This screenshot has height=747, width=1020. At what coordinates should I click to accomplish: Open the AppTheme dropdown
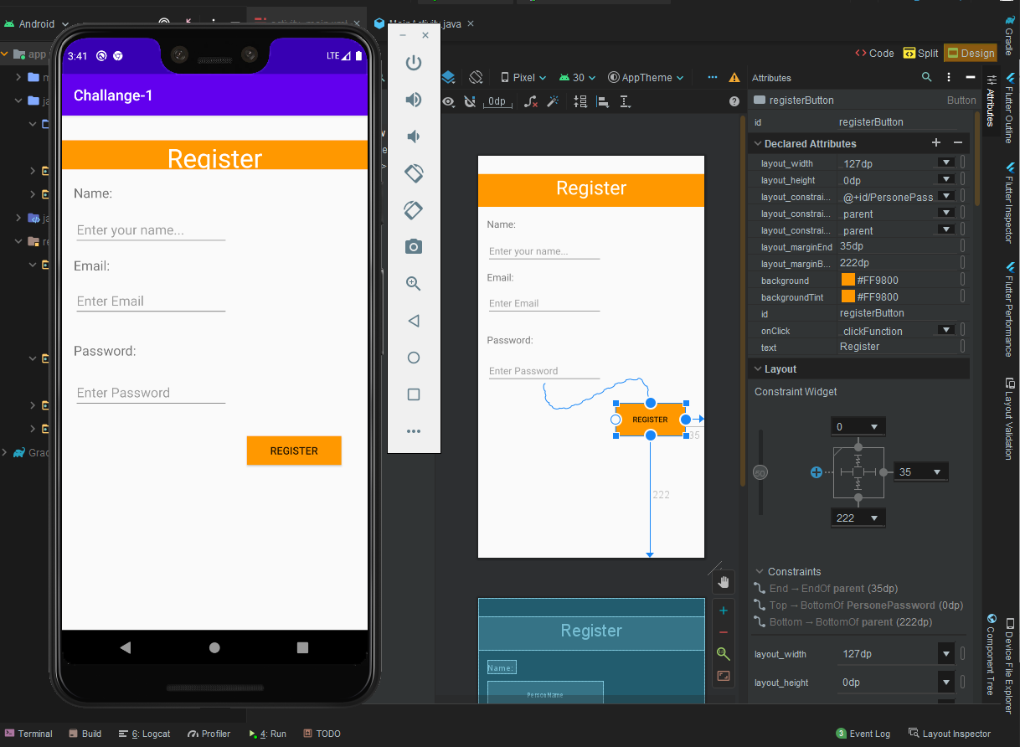[x=646, y=77]
